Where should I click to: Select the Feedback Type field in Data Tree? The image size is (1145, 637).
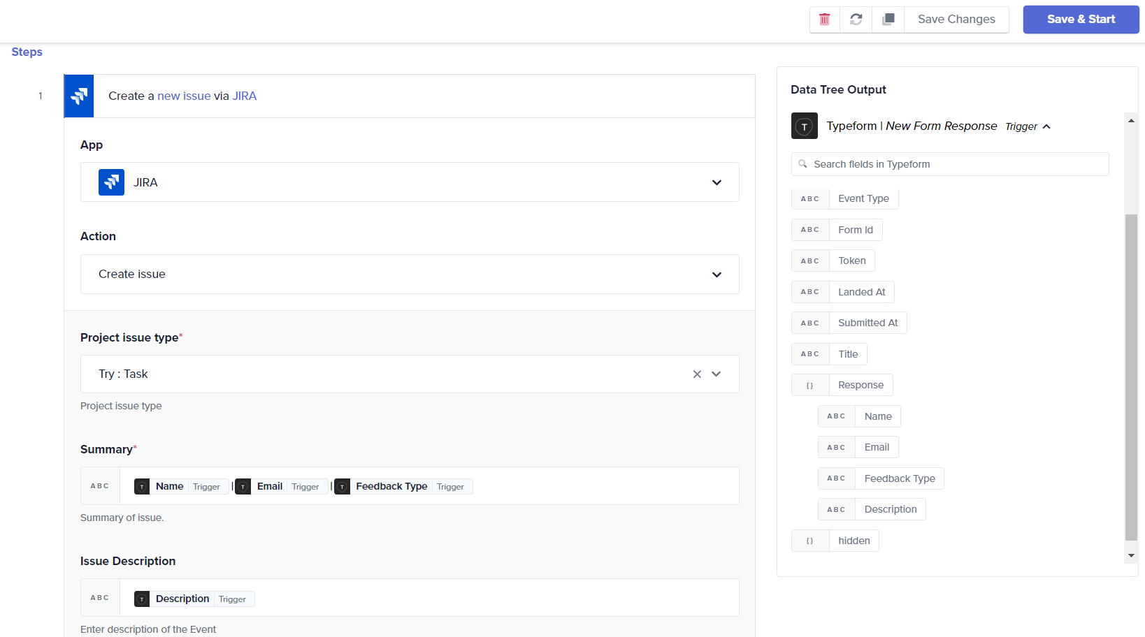(x=881, y=478)
